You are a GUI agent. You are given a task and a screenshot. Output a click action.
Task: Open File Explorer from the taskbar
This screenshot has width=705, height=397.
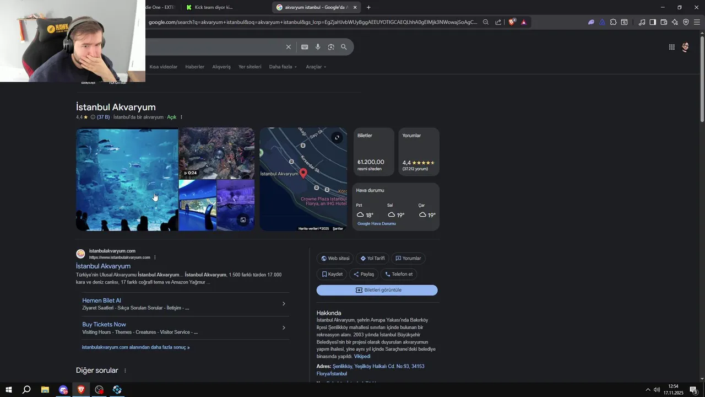[x=45, y=390]
